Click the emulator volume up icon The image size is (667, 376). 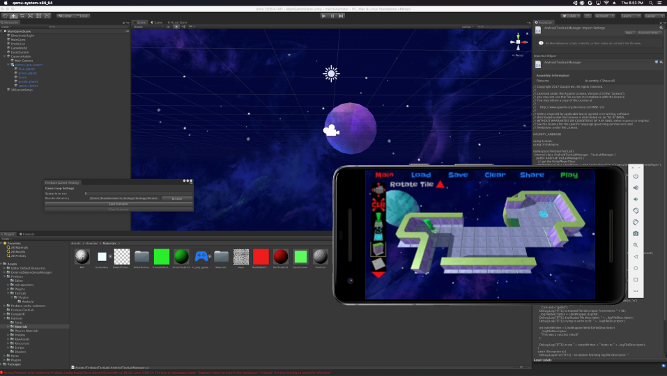(x=636, y=187)
